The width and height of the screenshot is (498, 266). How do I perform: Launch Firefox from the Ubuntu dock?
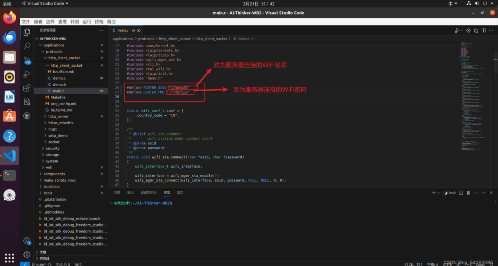(x=9, y=18)
